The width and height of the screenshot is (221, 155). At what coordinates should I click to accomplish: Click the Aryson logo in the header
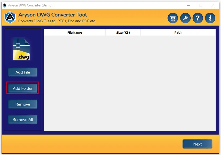click(10, 17)
